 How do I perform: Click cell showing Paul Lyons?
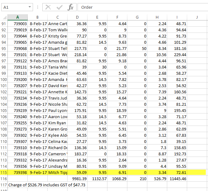click(57, 111)
